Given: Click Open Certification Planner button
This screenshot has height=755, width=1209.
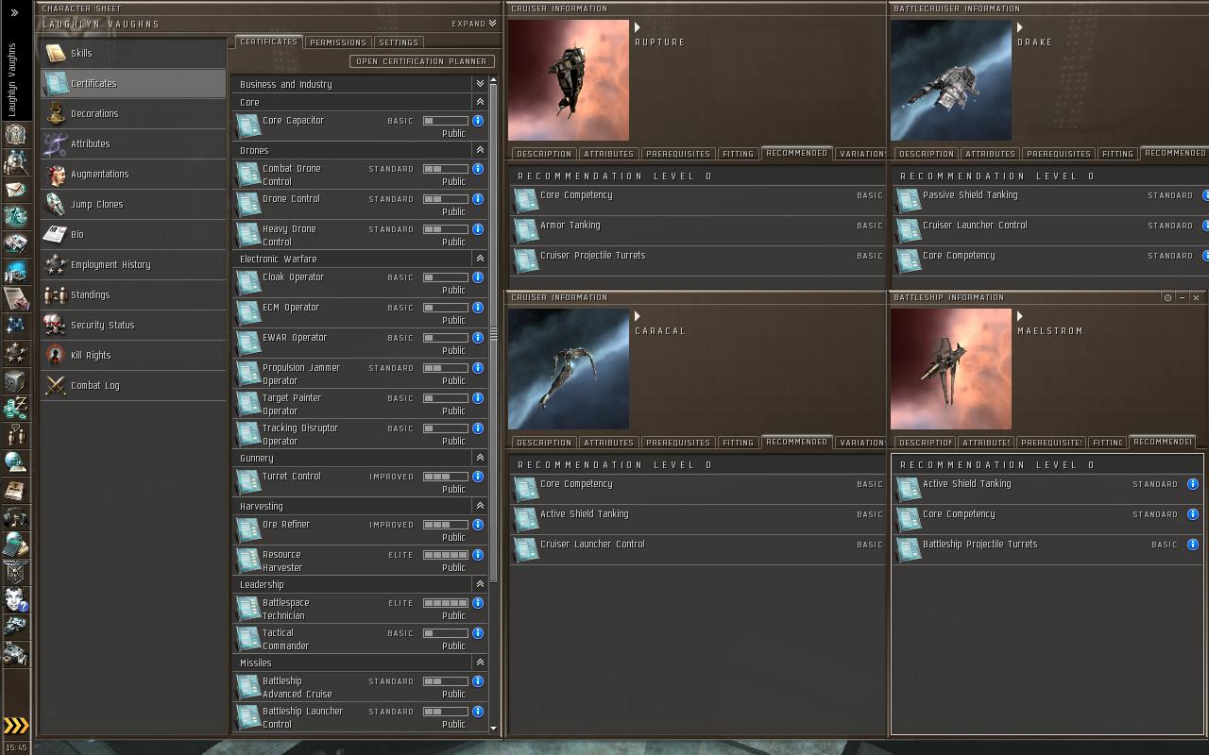Looking at the screenshot, I should [421, 61].
